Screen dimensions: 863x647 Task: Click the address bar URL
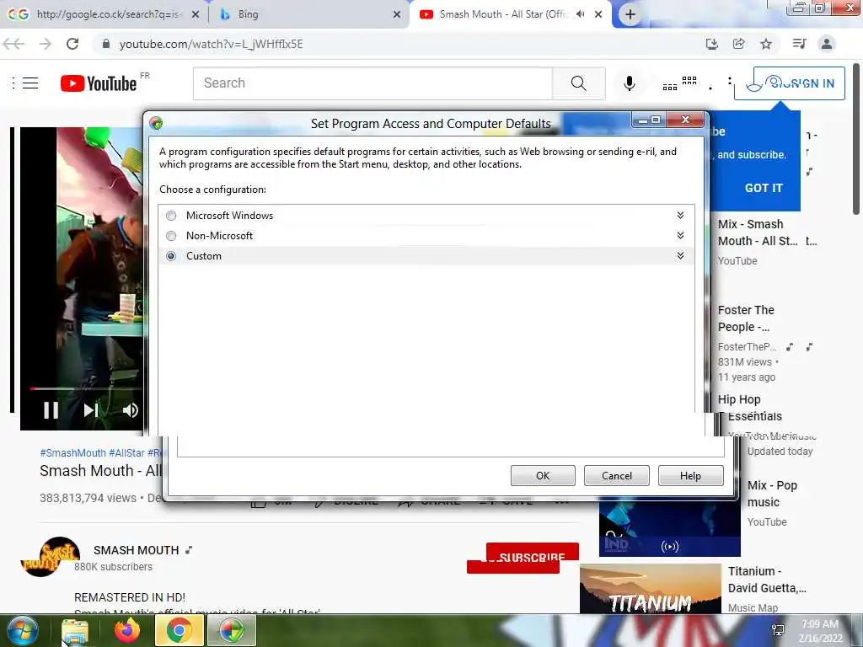tap(211, 44)
